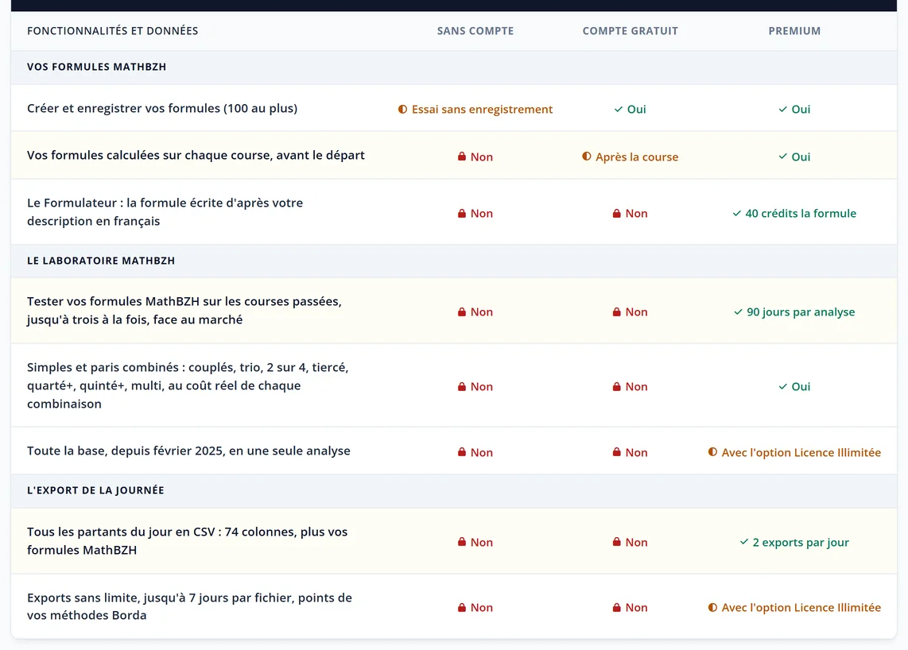The image size is (908, 650).
Task: Click the Premium checkmark for Créer et enregistrer
Action: (x=783, y=110)
